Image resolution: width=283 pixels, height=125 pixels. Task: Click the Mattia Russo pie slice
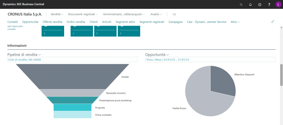[202, 98]
